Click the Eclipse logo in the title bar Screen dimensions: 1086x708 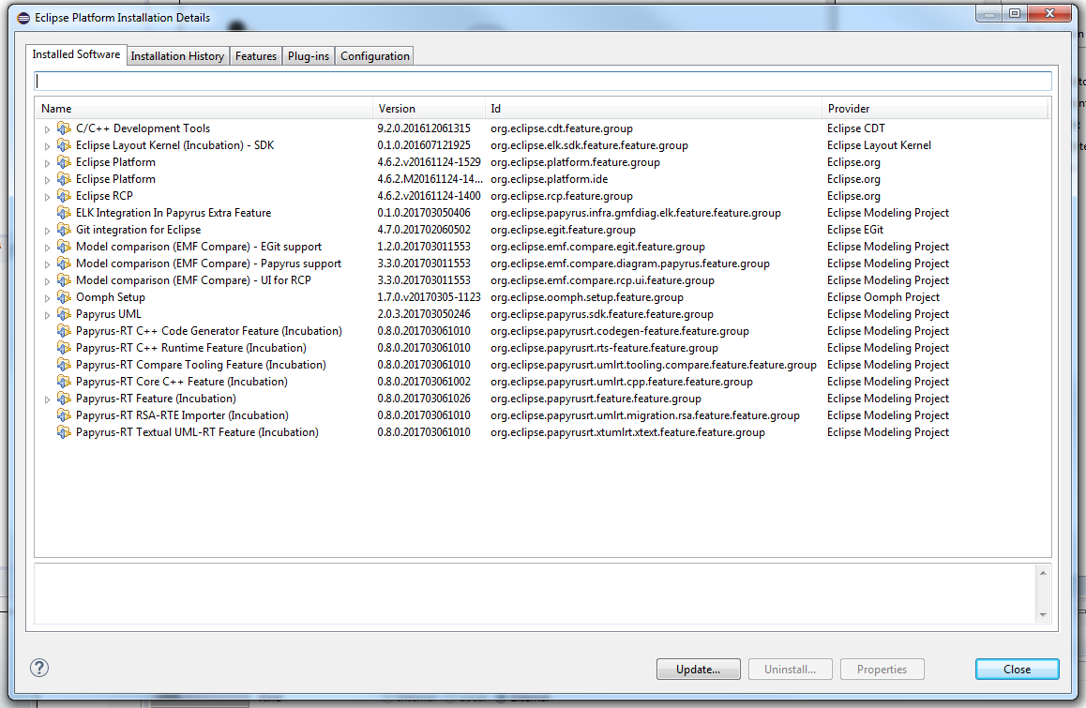click(x=23, y=18)
